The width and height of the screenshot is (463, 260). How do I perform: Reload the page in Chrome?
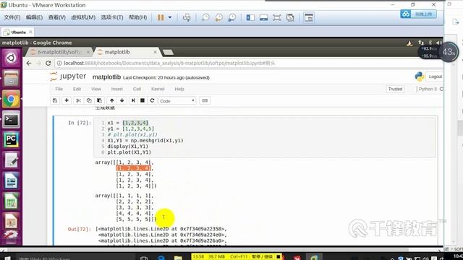[48, 63]
